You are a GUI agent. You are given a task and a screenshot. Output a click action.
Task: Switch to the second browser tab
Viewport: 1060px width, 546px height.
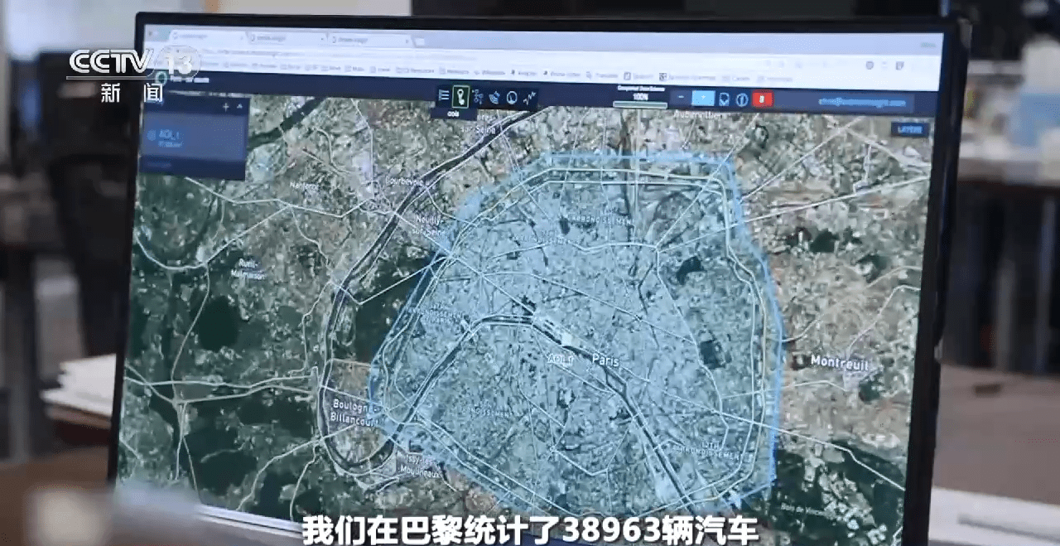click(286, 38)
